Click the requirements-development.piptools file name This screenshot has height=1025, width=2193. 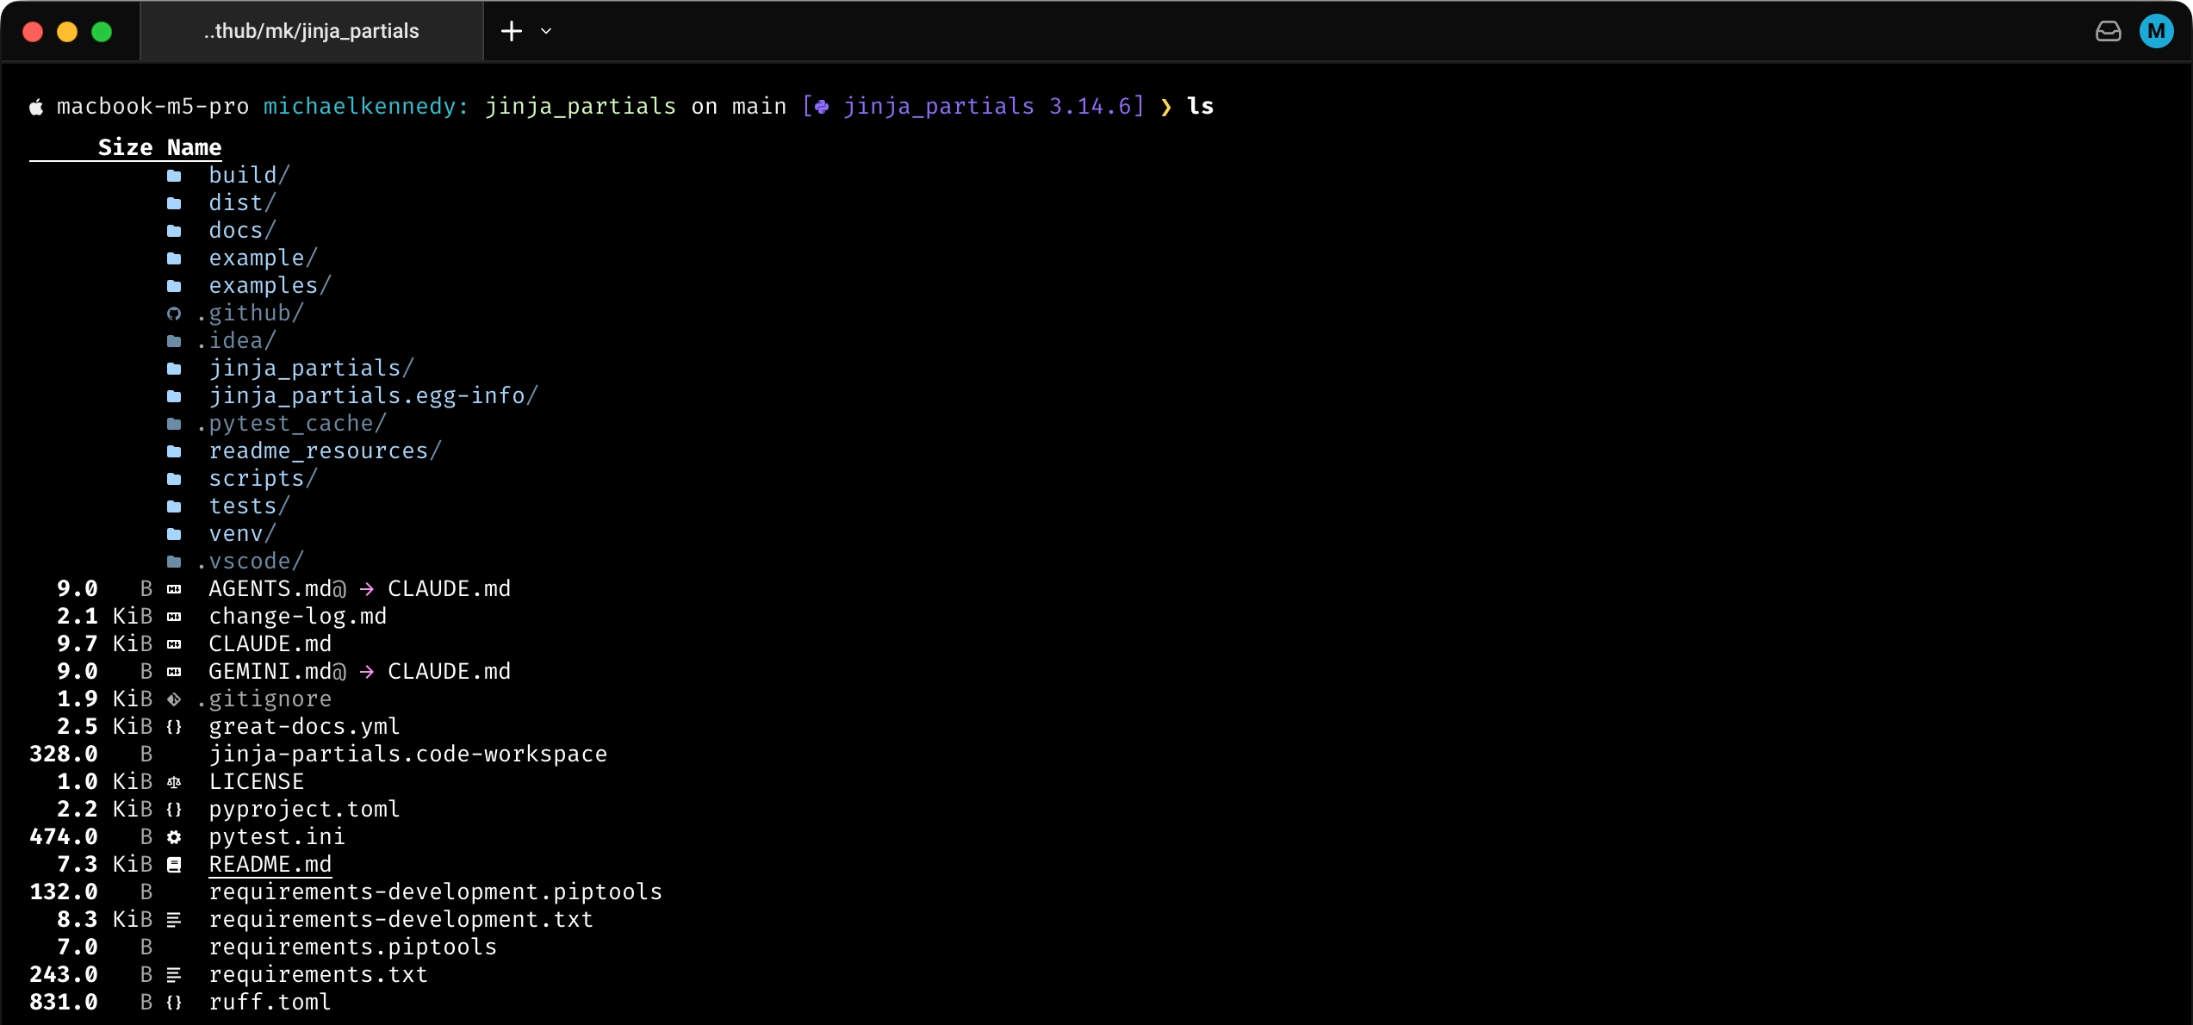(436, 891)
